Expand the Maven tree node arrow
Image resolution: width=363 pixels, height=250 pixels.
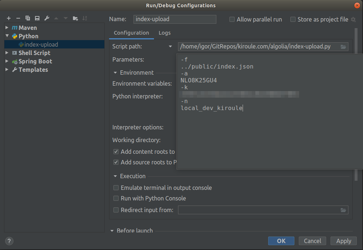click(7, 28)
